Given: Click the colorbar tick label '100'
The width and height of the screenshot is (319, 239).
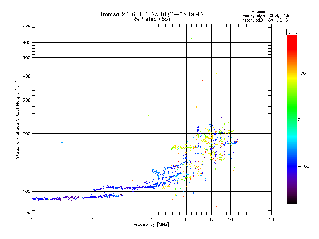Looking at the screenshot, I should click(x=302, y=73).
